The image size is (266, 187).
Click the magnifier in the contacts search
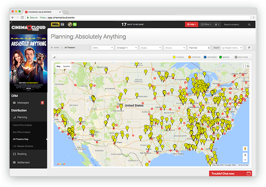tap(250, 25)
